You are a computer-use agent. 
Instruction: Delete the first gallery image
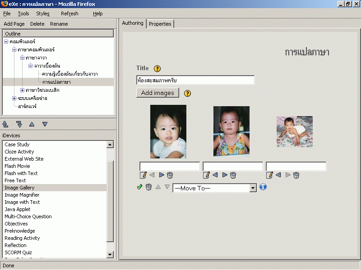170,175
